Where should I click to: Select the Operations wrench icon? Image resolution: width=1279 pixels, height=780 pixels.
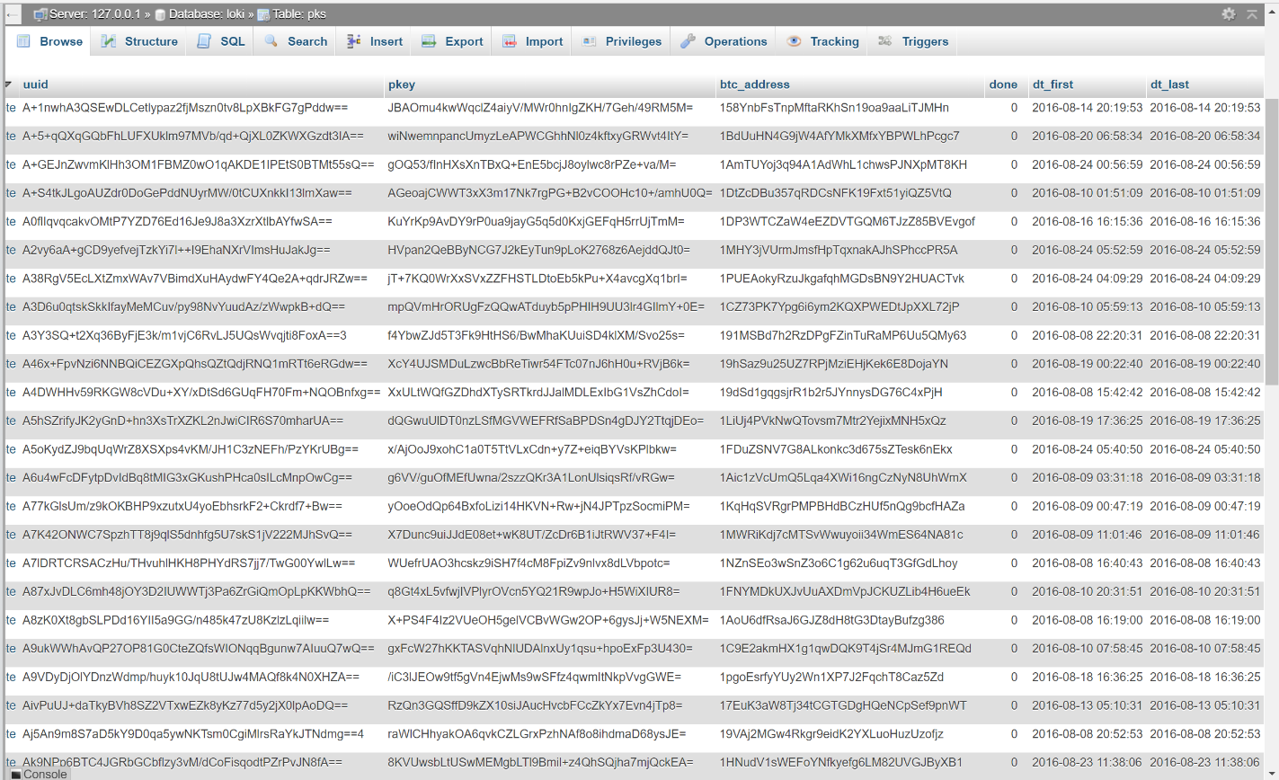click(x=688, y=40)
